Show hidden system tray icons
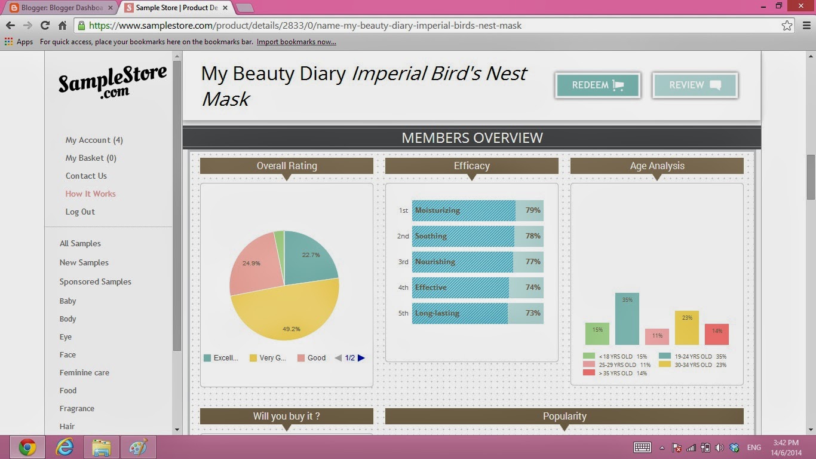816x459 pixels. coord(662,448)
